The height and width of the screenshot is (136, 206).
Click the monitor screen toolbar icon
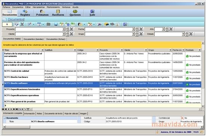(56, 24)
